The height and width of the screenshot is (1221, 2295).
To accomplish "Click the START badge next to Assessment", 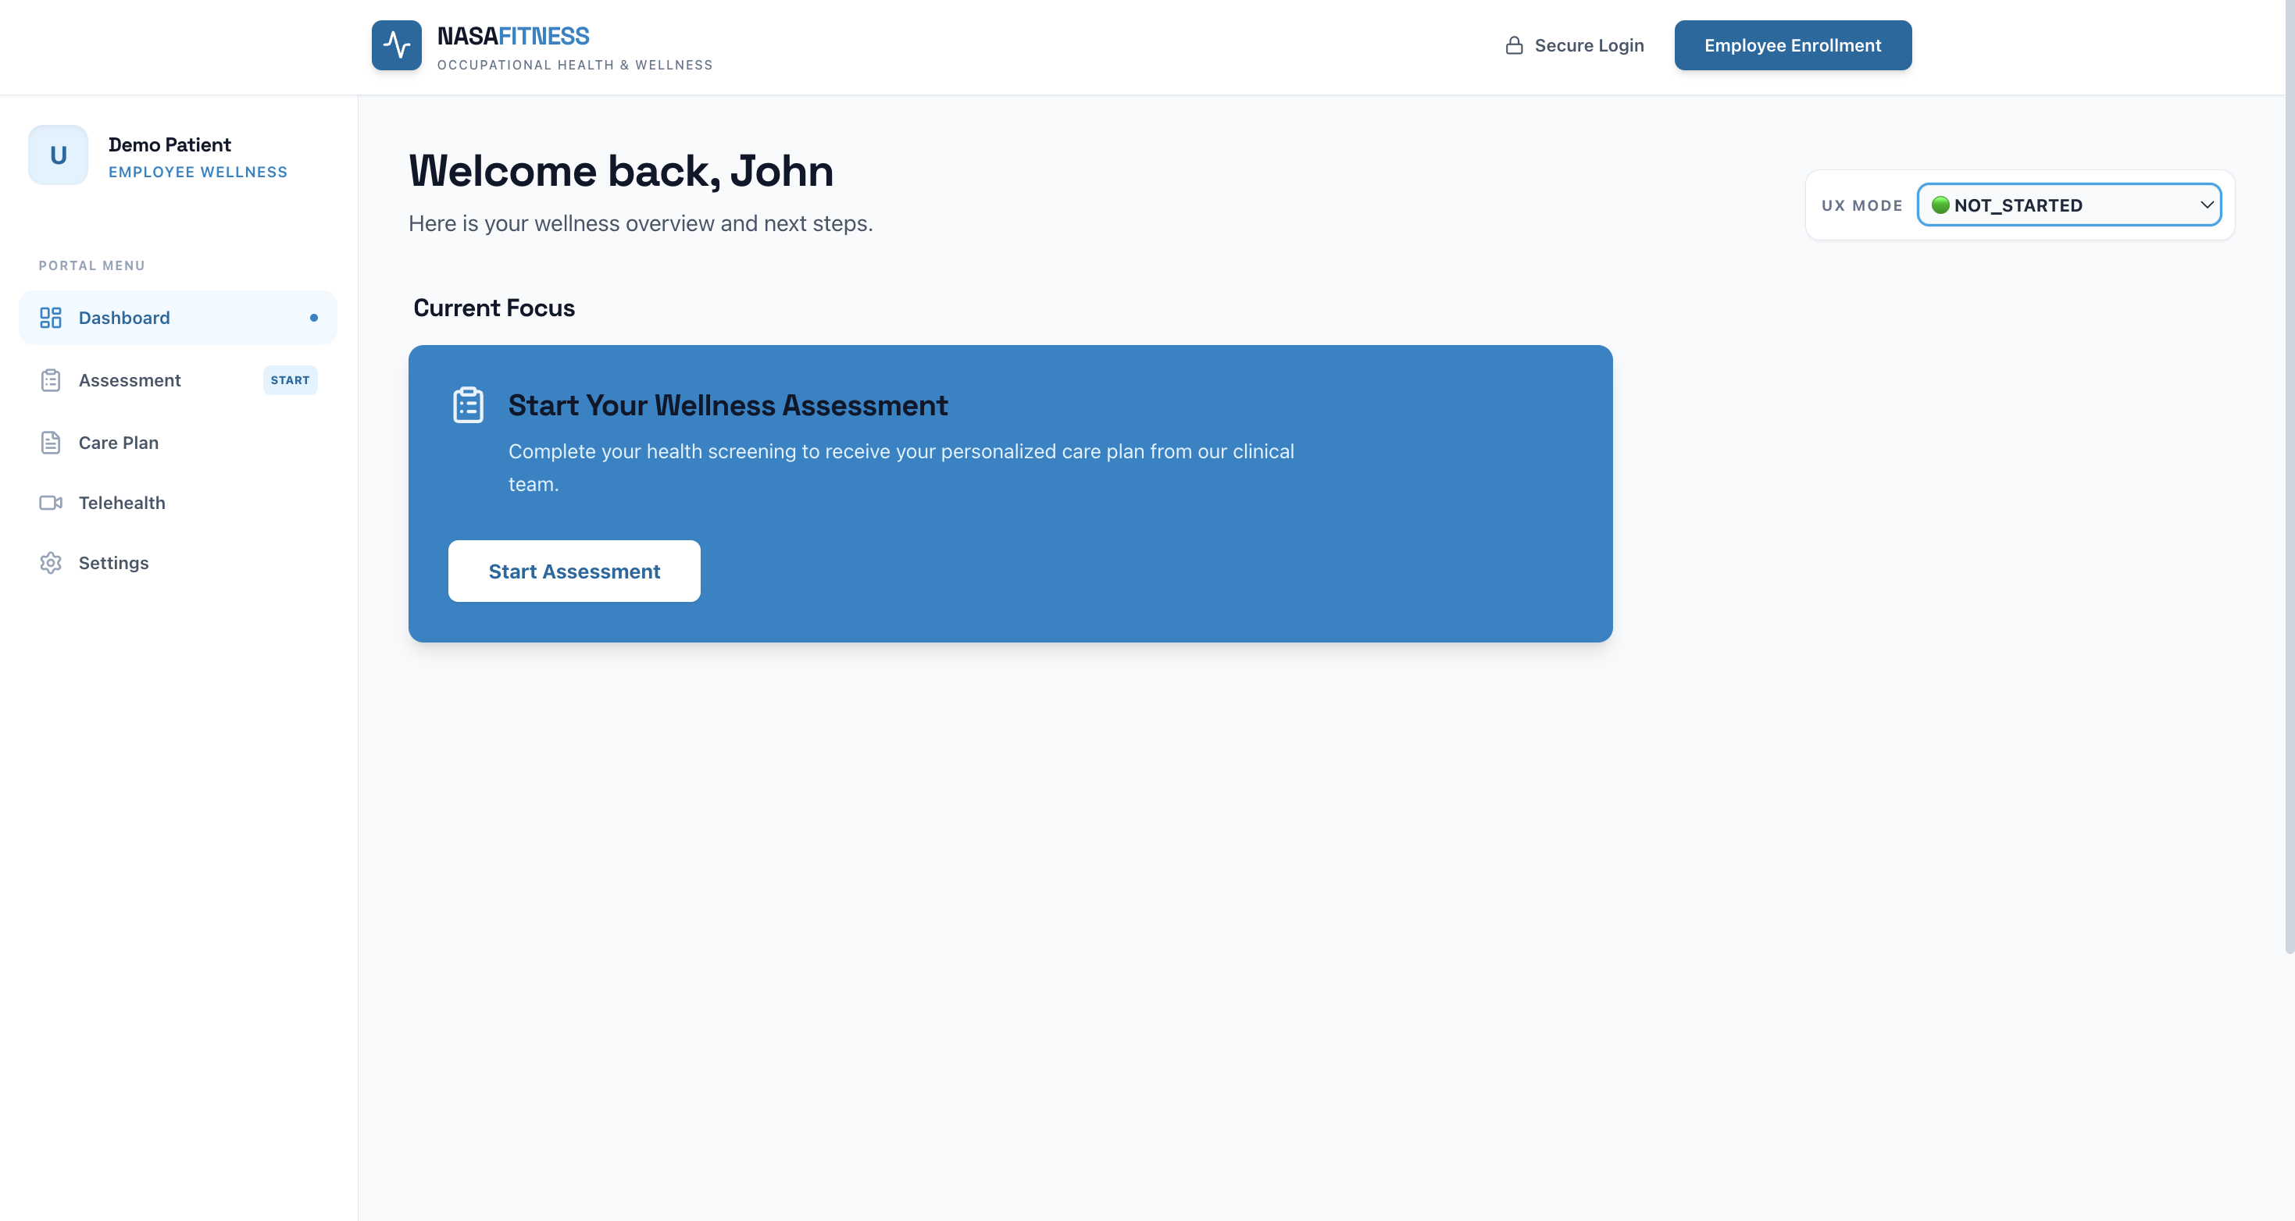I will click(291, 380).
